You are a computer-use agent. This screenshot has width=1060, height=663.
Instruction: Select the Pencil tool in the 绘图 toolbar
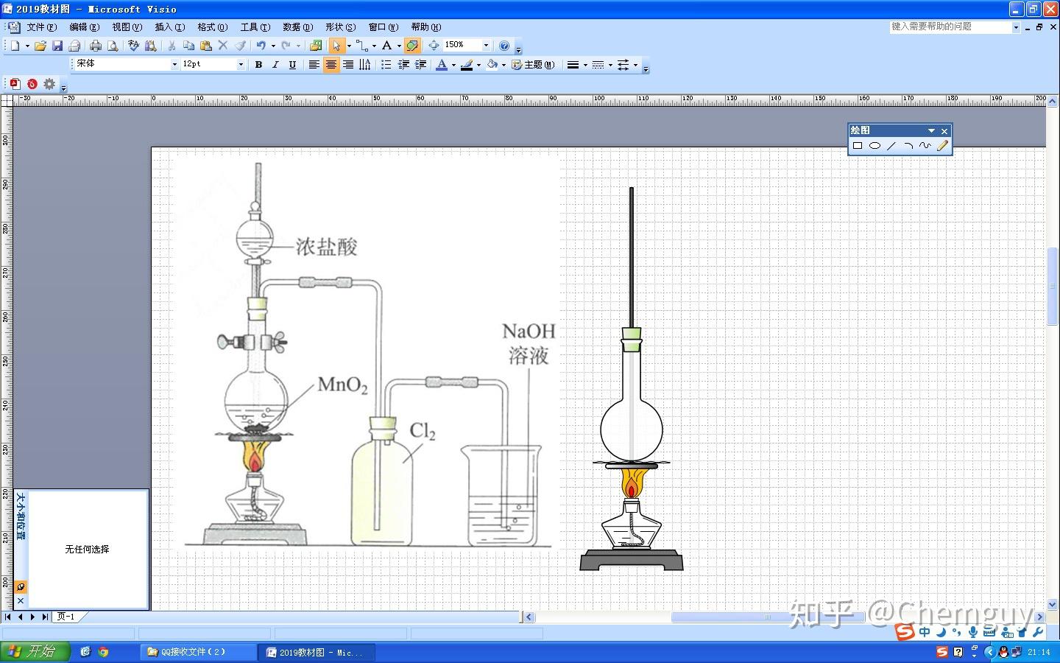coord(943,145)
